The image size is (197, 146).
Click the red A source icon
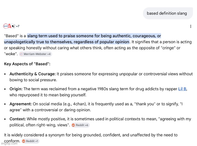(x=10, y=26)
